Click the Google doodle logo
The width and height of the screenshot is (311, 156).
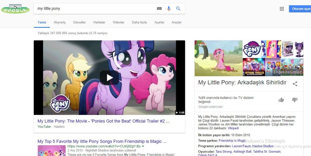point(15,9)
